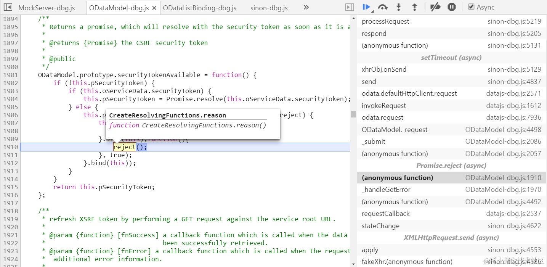Open link ODataModel-dbg.js:4498
This screenshot has width=547, height=267.
[x=503, y=130]
